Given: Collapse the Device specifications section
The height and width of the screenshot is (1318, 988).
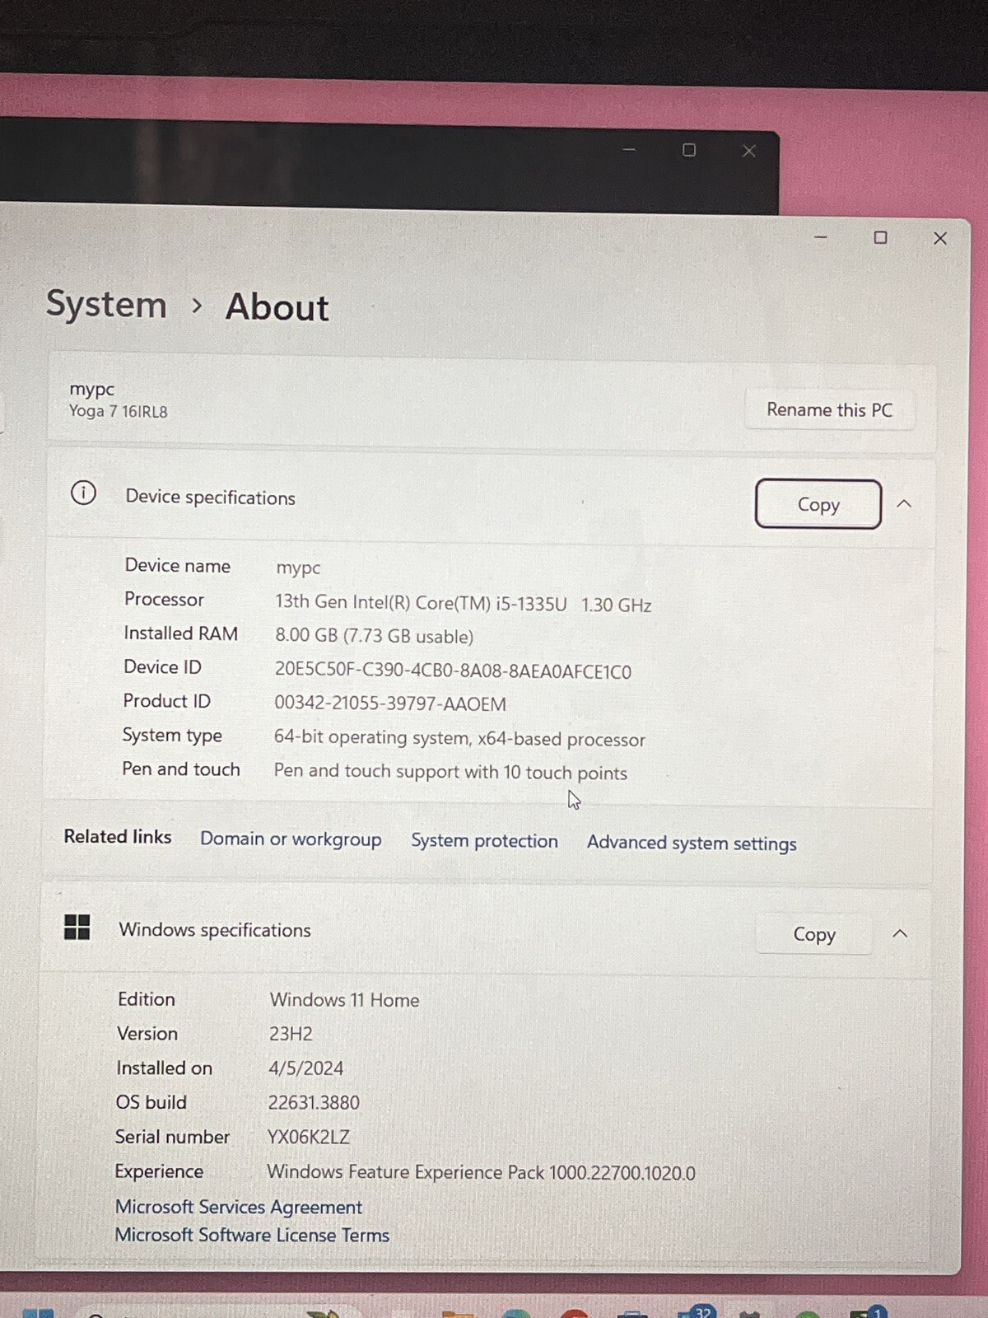Looking at the screenshot, I should pos(904,503).
